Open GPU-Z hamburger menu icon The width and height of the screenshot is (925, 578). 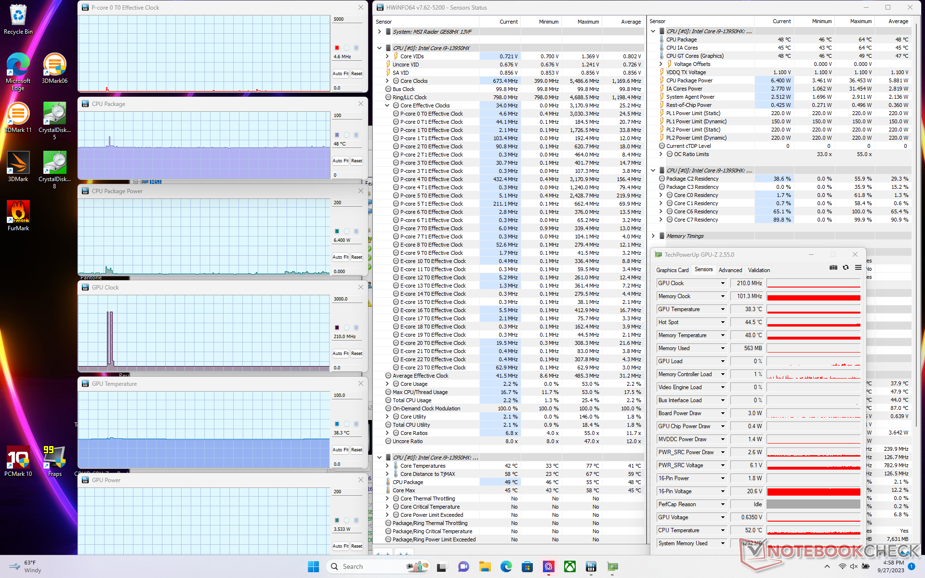click(858, 268)
